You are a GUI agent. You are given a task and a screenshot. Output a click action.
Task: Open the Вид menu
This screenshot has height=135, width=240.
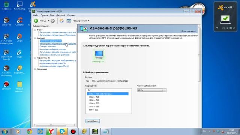coord(52,15)
